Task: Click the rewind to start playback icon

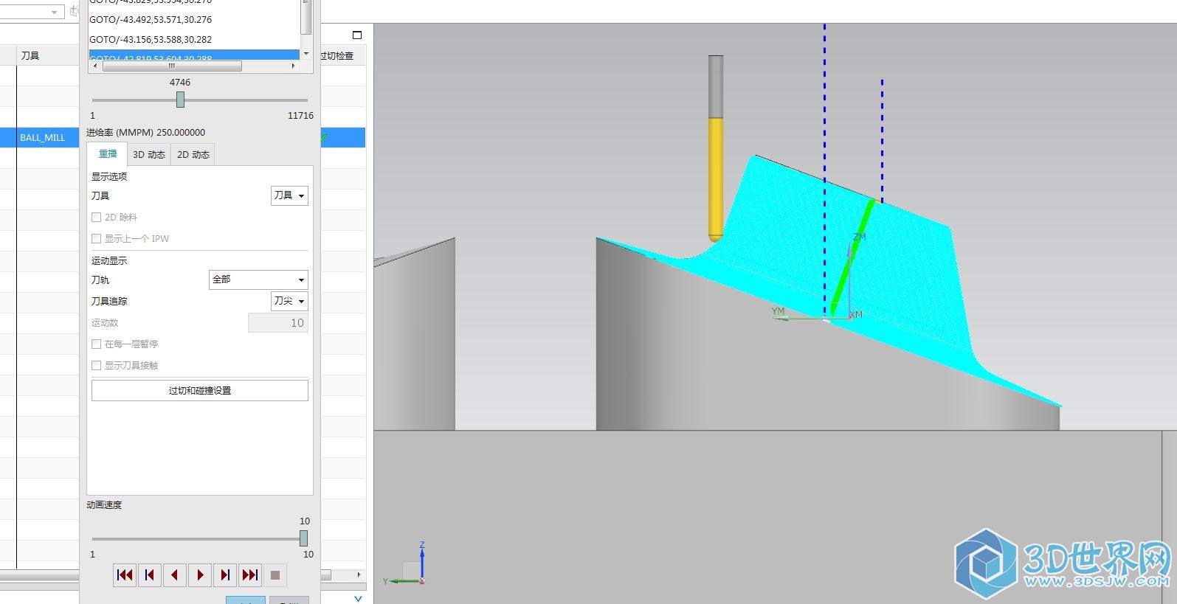Action: (x=125, y=575)
